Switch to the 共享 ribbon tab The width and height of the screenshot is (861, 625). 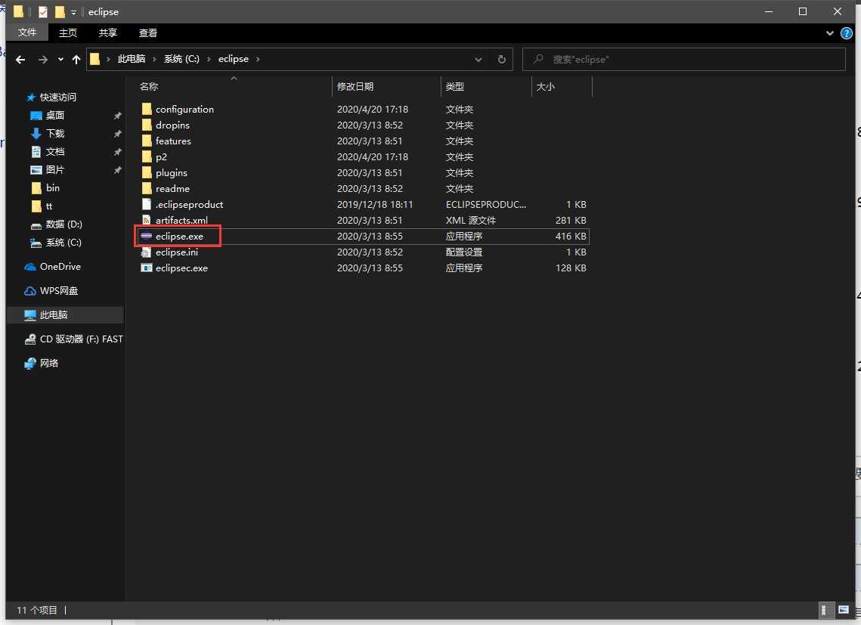107,33
